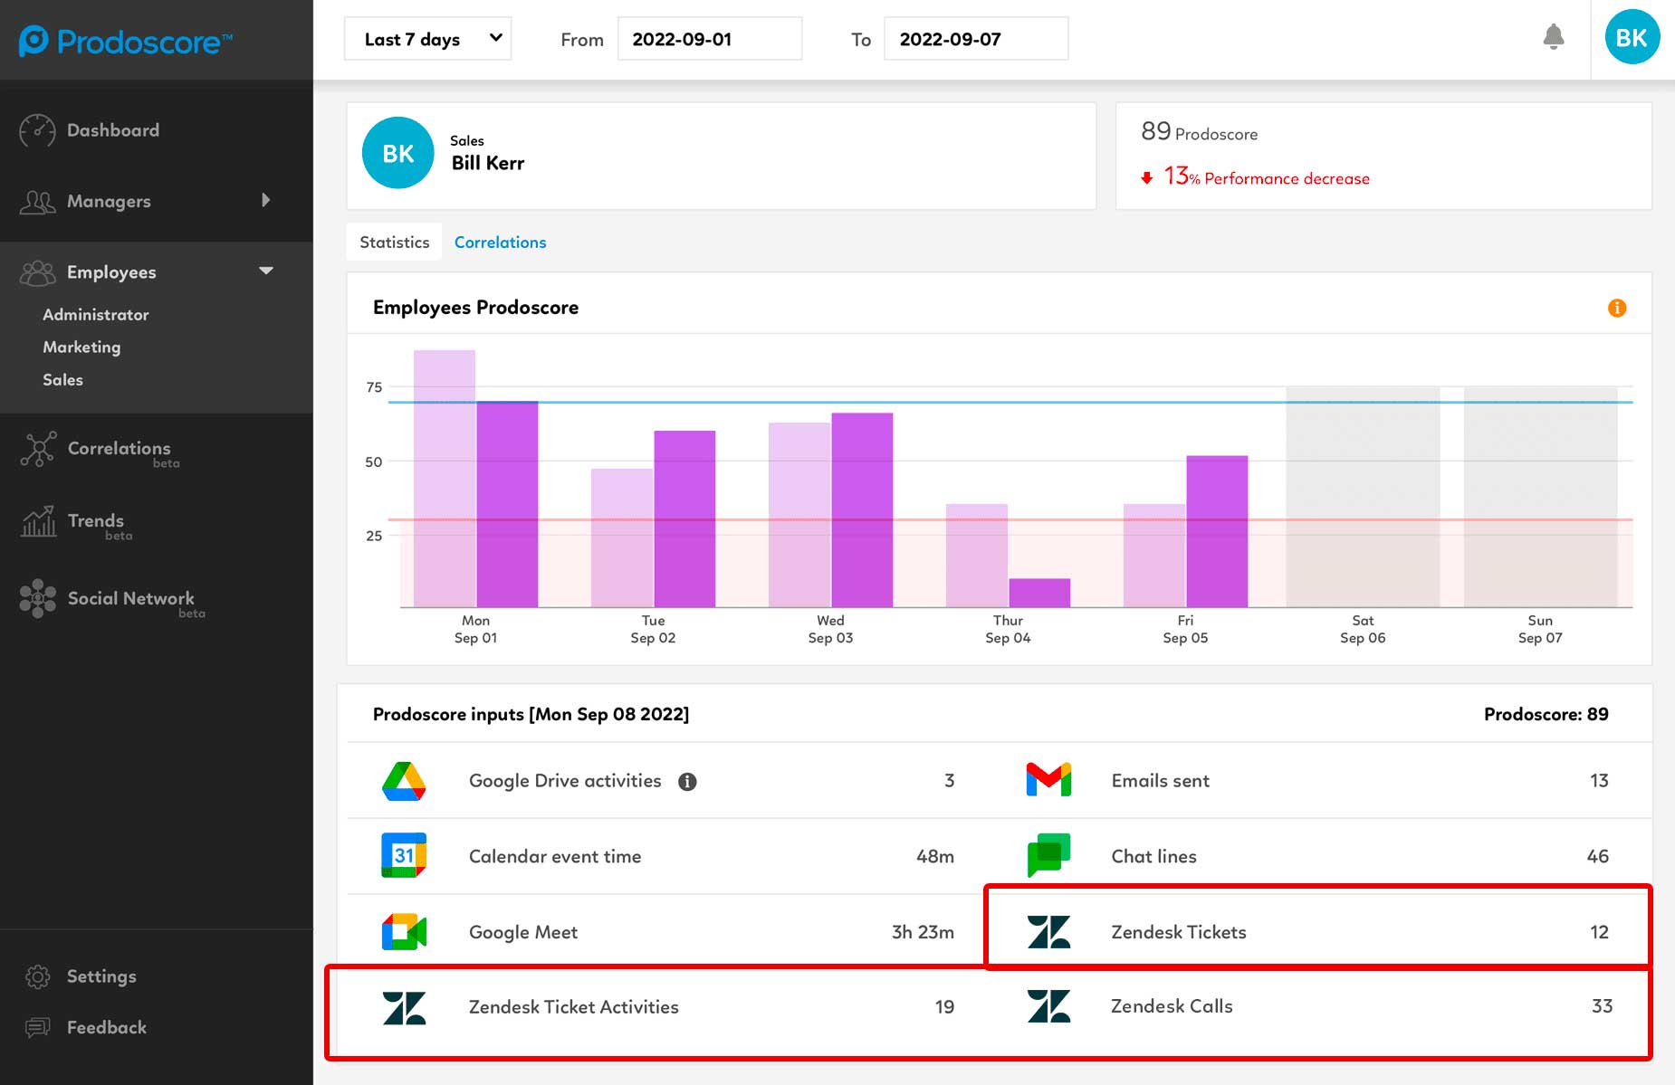This screenshot has width=1675, height=1085.
Task: Click the orange chart info icon
Action: pos(1616,308)
